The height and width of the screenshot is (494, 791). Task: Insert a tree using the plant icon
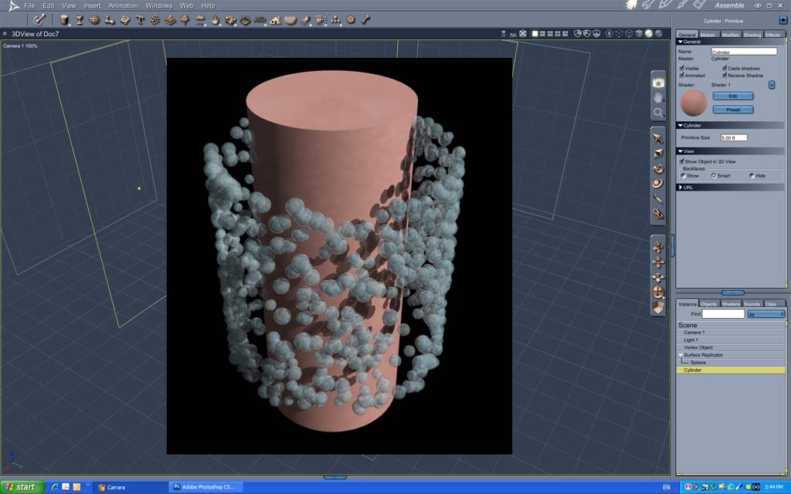coord(185,19)
